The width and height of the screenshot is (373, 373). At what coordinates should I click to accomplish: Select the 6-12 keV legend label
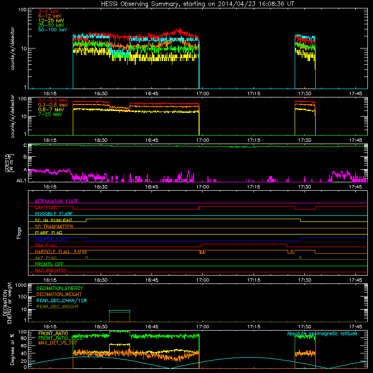tap(50, 16)
